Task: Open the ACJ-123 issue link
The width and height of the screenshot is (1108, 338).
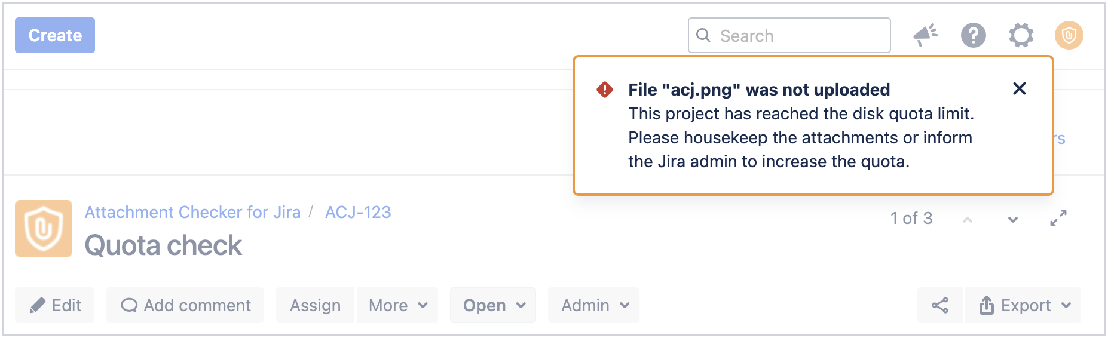Action: (358, 212)
